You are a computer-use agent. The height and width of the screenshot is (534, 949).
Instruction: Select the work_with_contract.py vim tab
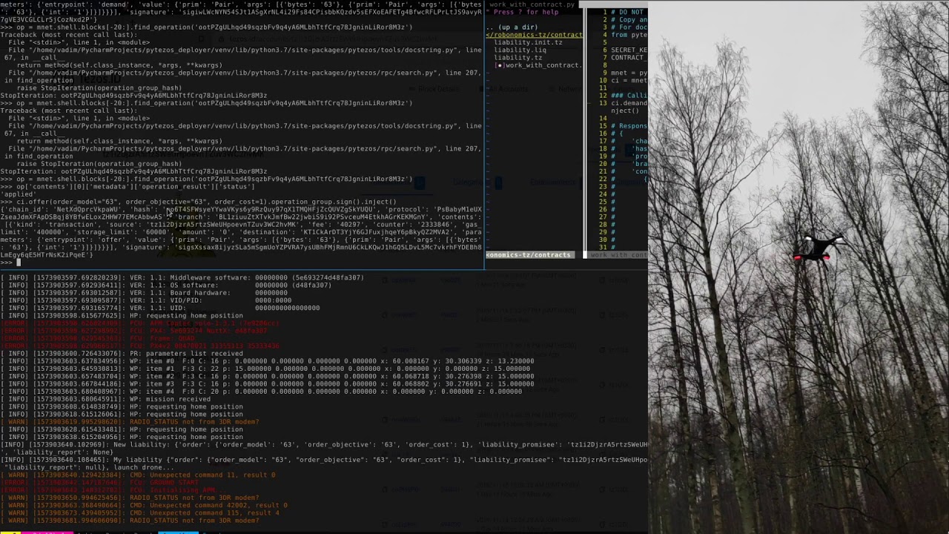tap(532, 4)
